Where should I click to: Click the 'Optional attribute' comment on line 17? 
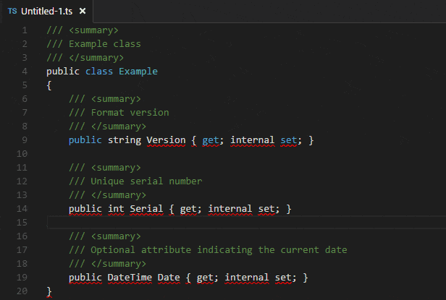[140, 250]
